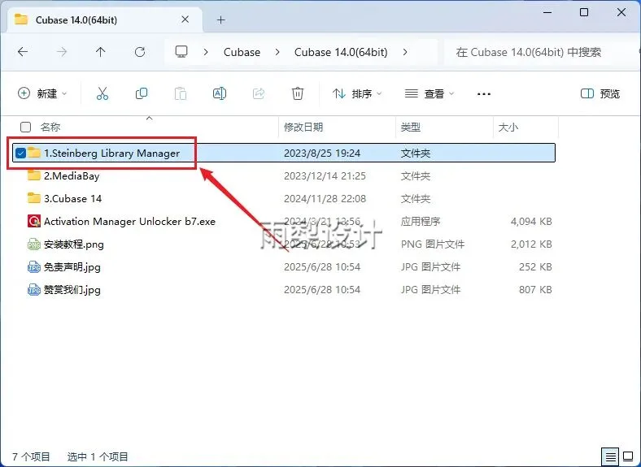Select the 3.Cubase 14 folder icon
Image resolution: width=641 pixels, height=467 pixels.
coord(34,198)
